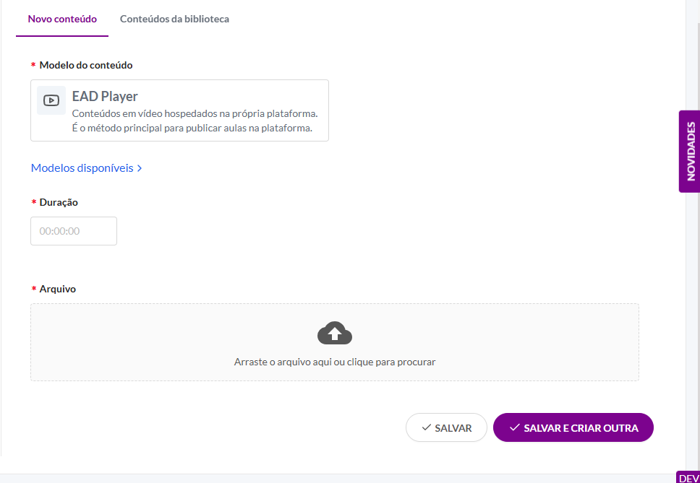Click the Modelo do conteúdo label
This screenshot has width=700, height=483.
coord(86,65)
